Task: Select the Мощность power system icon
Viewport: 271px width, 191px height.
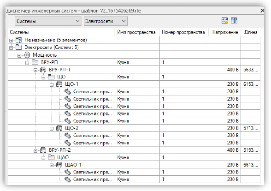Action: [27, 55]
